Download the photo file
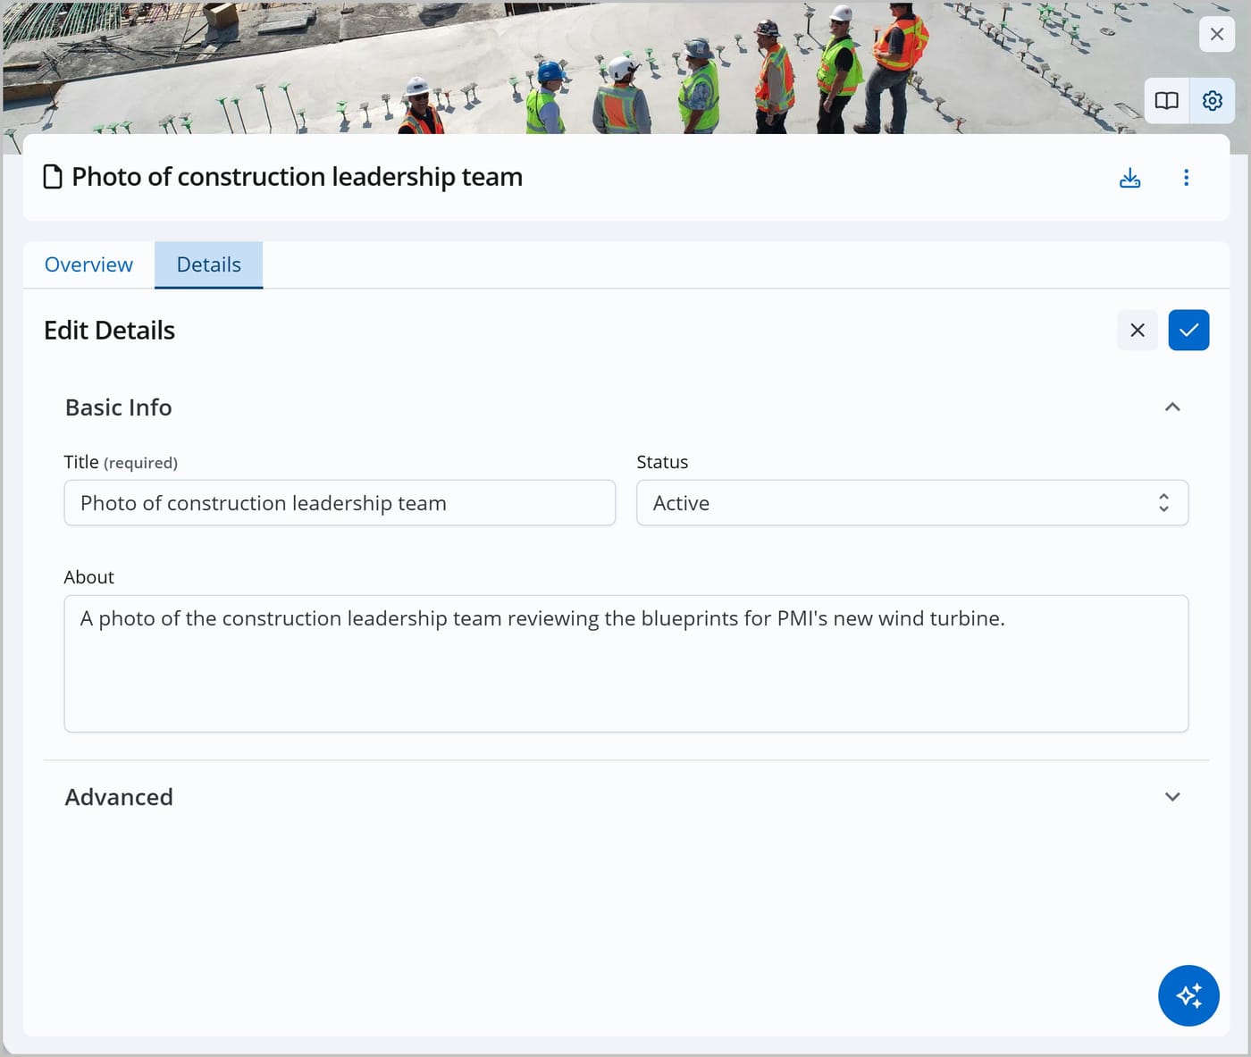This screenshot has width=1251, height=1057. pos(1129,178)
